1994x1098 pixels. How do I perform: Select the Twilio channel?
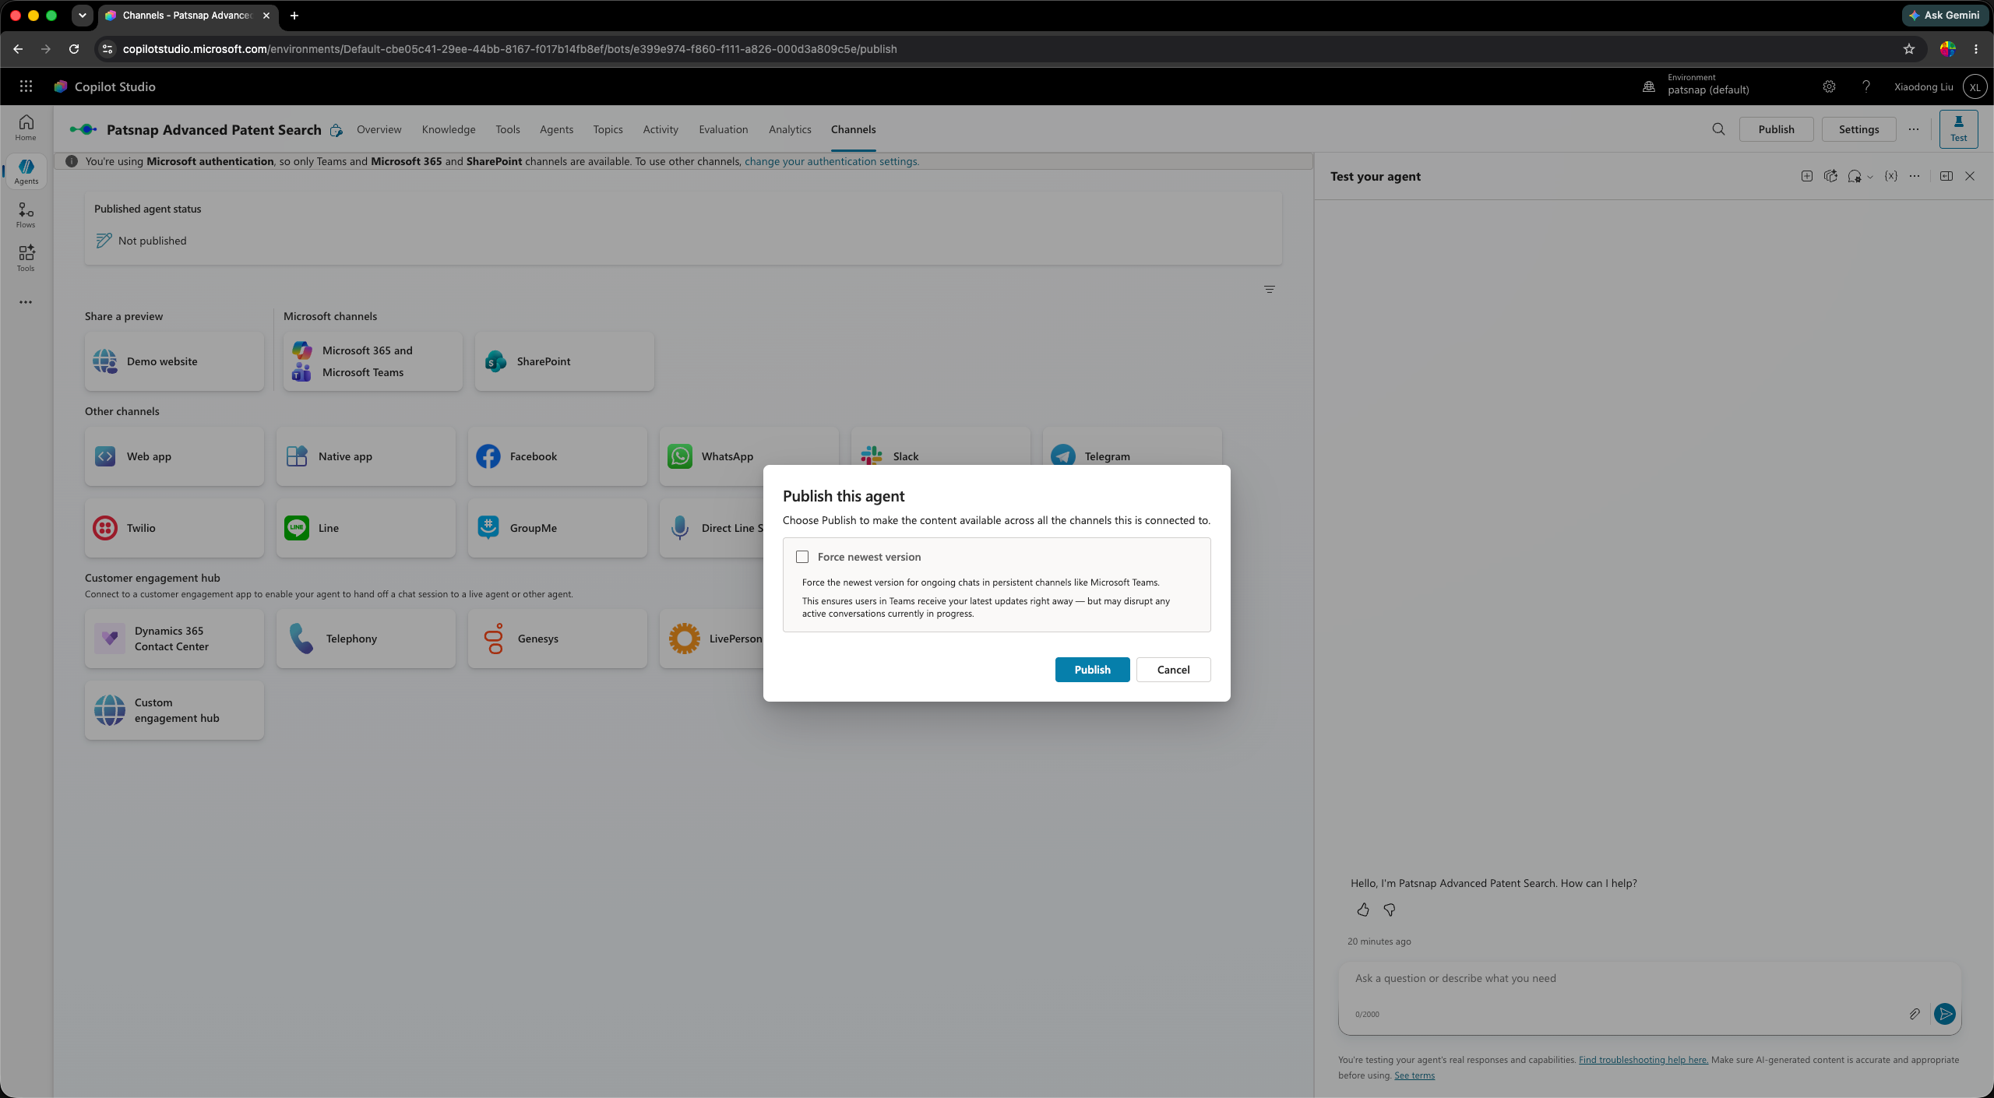point(174,528)
